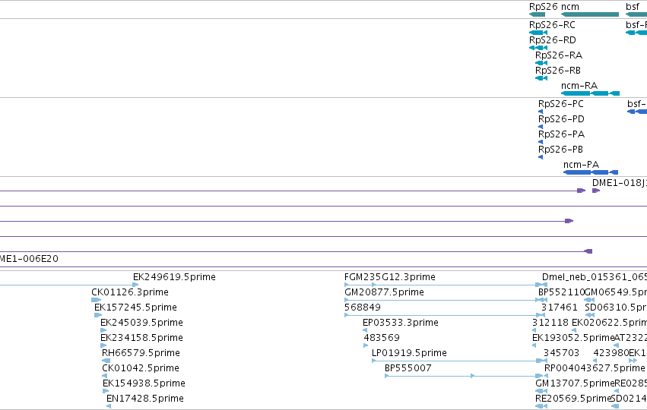This screenshot has width=647, height=410.
Task: Click the 312118 feature label
Action: [x=550, y=323]
